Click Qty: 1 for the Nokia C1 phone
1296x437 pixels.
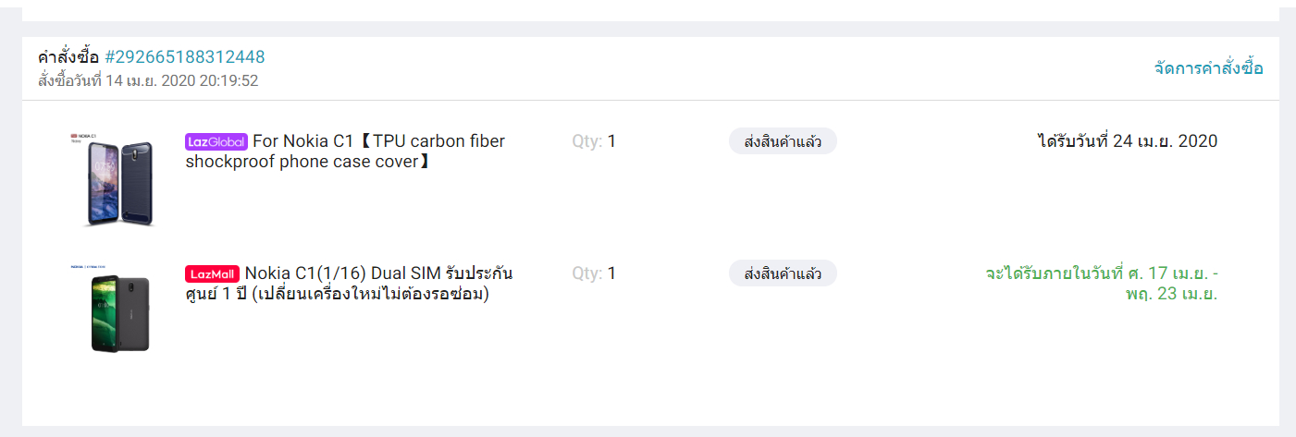pyautogui.click(x=594, y=273)
